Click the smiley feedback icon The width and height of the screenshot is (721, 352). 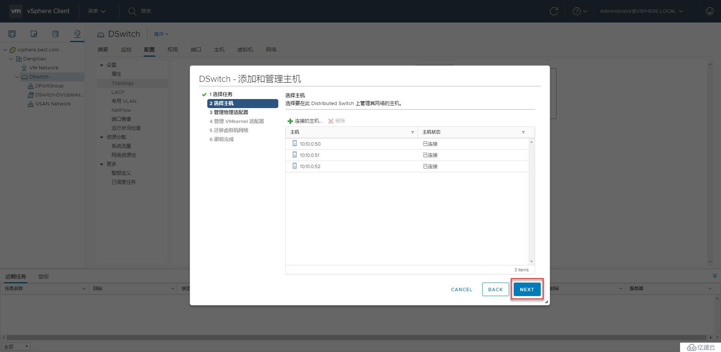pos(709,11)
